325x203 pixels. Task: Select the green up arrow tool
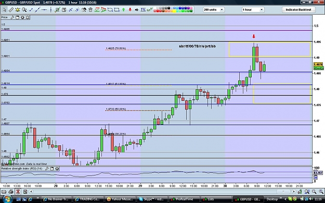click(x=124, y=10)
